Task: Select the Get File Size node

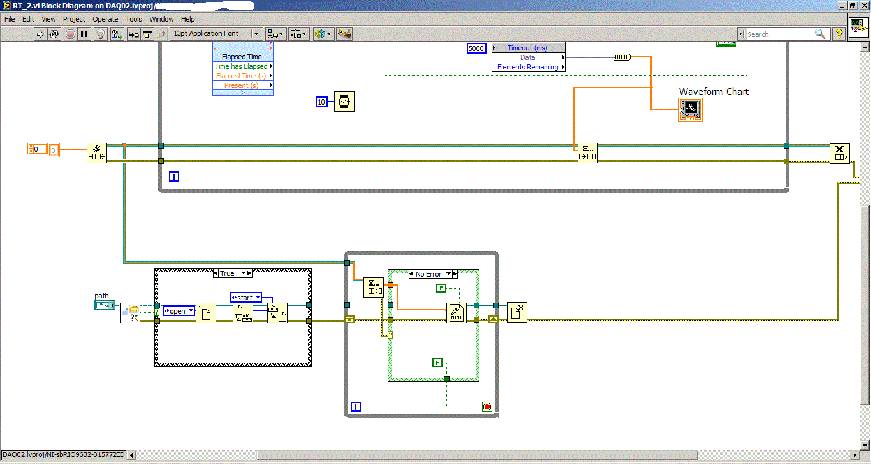Action: click(x=243, y=313)
